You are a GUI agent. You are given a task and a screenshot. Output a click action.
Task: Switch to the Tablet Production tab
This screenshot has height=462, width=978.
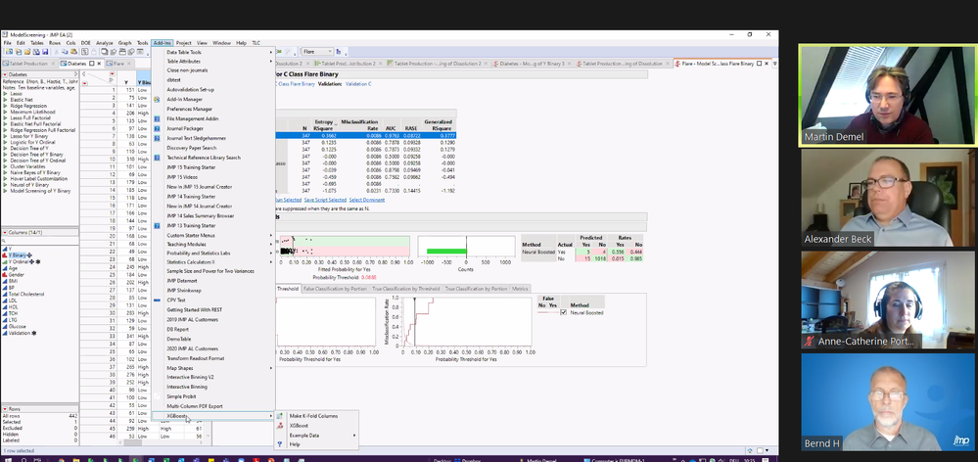26,64
